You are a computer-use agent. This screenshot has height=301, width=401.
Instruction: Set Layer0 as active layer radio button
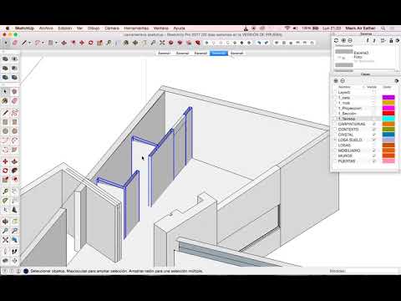(335, 92)
